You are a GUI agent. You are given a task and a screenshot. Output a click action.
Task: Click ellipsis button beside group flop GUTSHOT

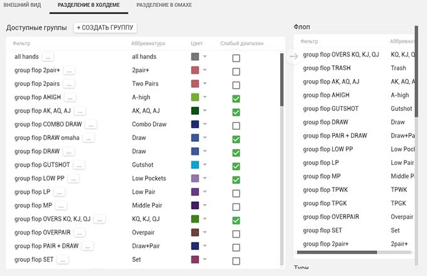[78, 166]
